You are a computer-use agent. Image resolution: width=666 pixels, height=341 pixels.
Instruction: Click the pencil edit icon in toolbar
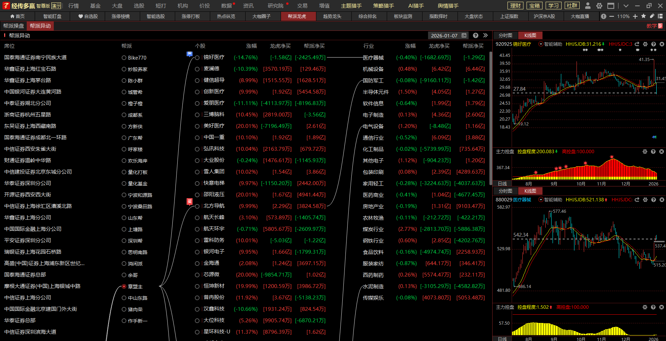[652, 16]
